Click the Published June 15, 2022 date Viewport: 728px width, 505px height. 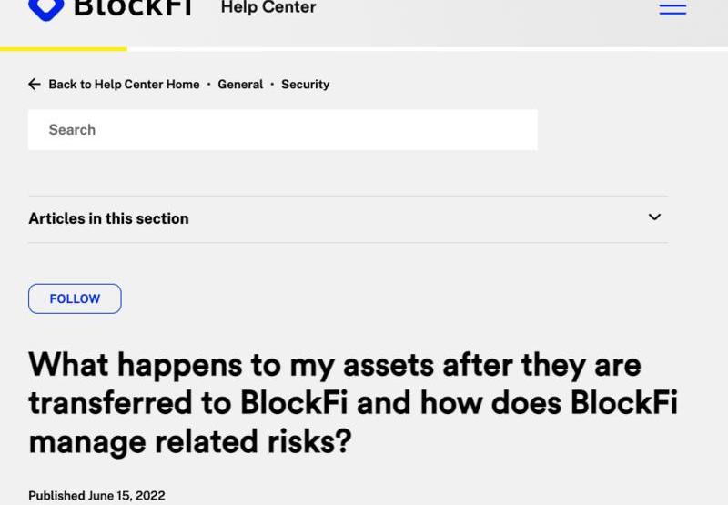pos(96,495)
